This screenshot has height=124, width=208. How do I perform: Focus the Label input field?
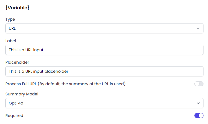pyautogui.click(x=104, y=50)
